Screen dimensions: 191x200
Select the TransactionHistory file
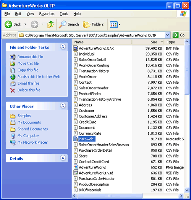click(94, 71)
